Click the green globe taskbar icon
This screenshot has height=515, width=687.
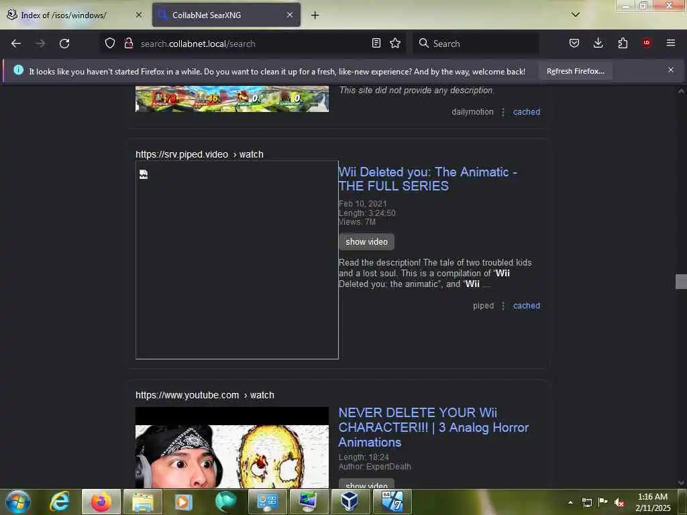225,502
